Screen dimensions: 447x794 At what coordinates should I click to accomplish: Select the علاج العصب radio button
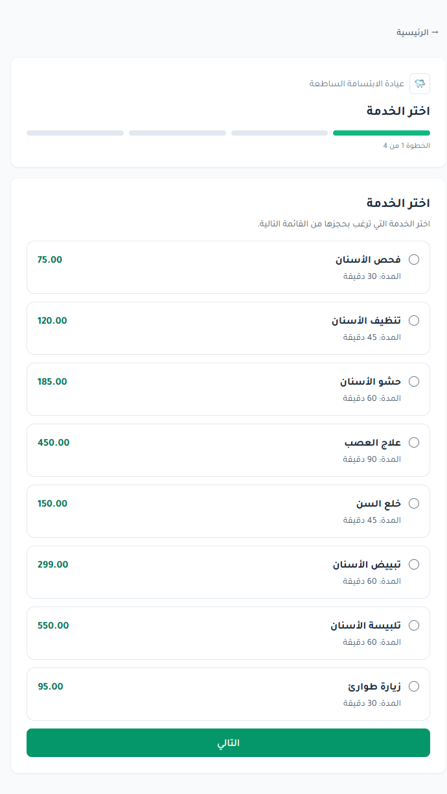click(x=414, y=442)
